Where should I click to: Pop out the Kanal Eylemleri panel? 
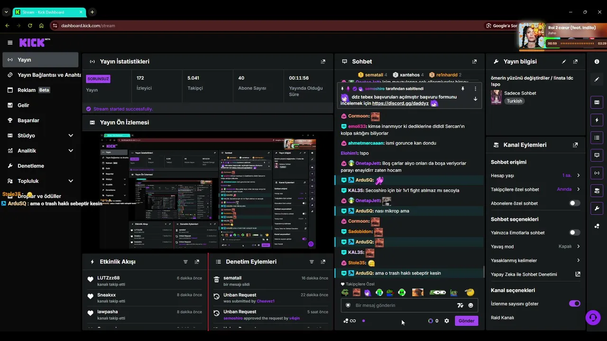(x=575, y=145)
